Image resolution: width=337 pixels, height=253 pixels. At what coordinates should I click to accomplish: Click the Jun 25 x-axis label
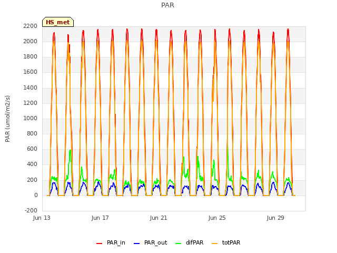(217, 218)
